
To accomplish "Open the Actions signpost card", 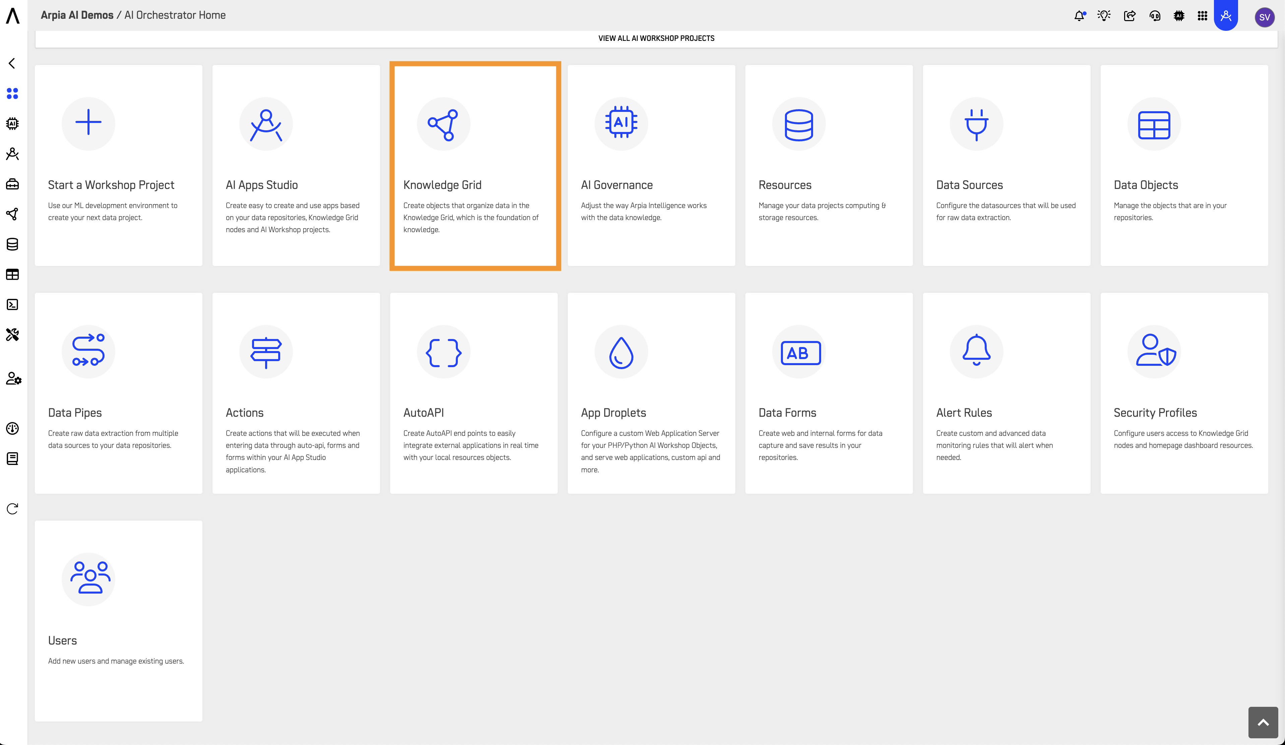I will coord(296,393).
